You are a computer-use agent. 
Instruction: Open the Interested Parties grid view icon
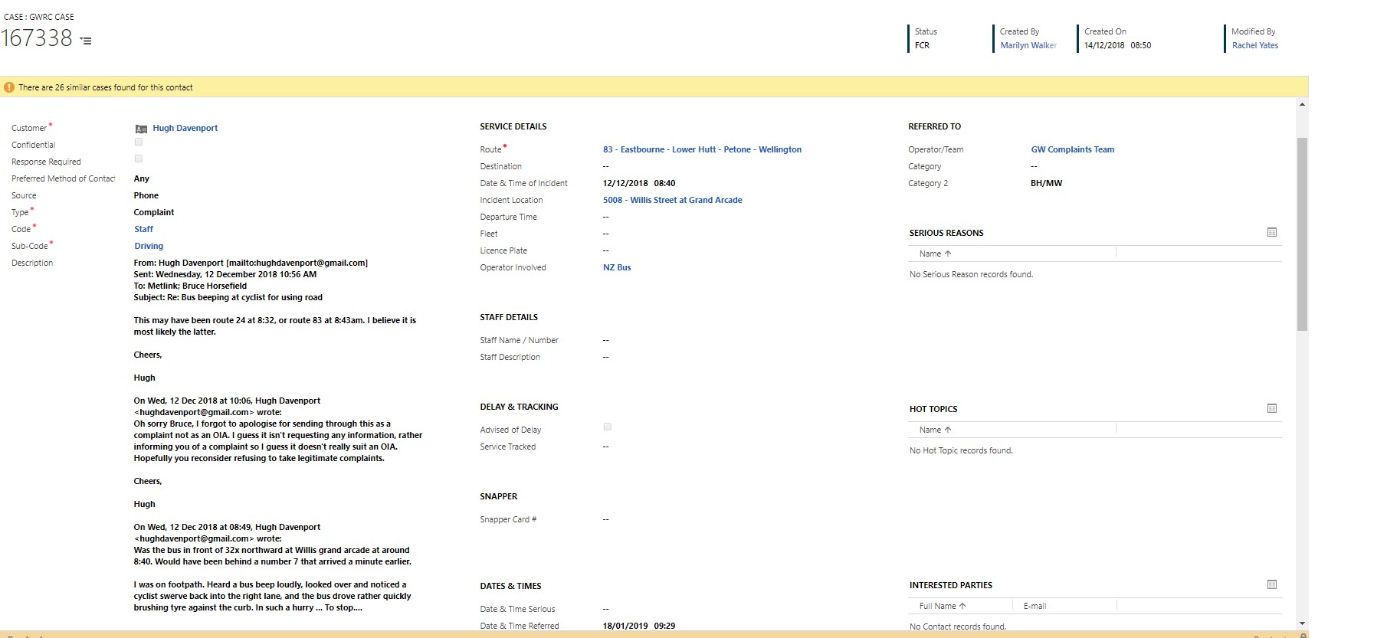click(1272, 584)
